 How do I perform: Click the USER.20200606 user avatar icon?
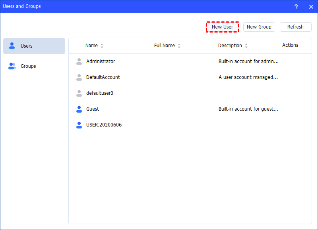tap(79, 125)
